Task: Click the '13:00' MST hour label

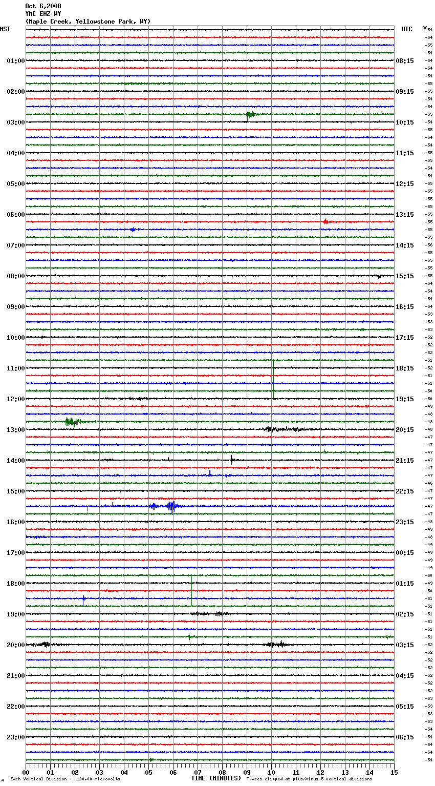Action: [16, 430]
